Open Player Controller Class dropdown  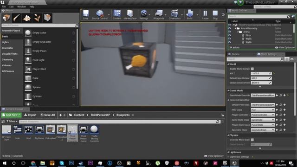tap(263, 115)
